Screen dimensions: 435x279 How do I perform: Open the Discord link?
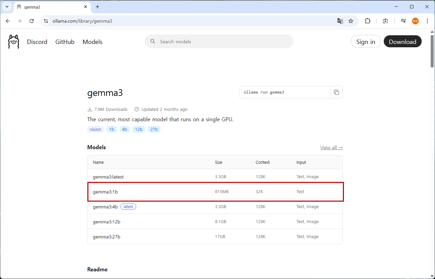pos(37,42)
